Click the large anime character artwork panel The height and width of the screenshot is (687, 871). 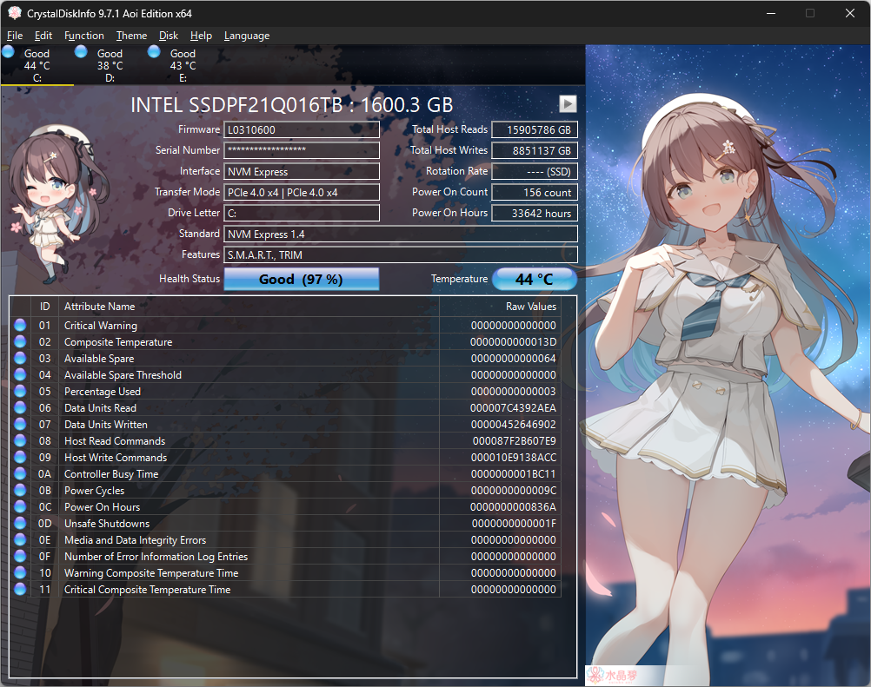pyautogui.click(x=728, y=365)
